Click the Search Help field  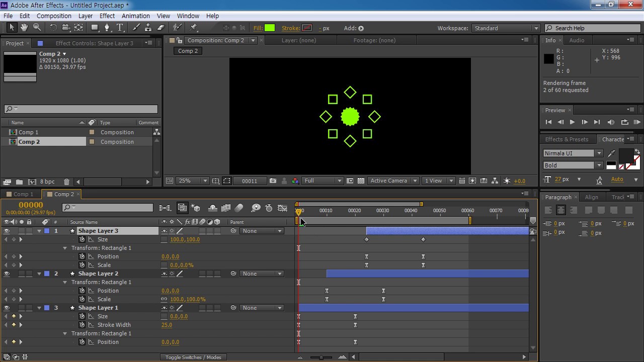coord(592,28)
